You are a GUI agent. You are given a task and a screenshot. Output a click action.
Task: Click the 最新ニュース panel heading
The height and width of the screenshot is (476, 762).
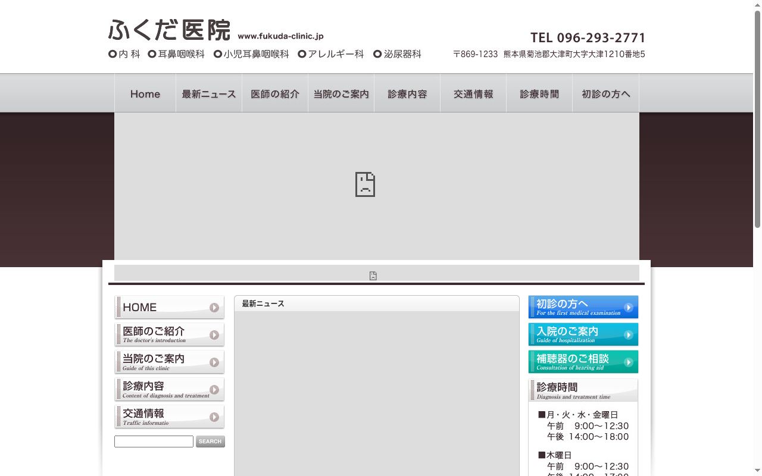pos(263,303)
